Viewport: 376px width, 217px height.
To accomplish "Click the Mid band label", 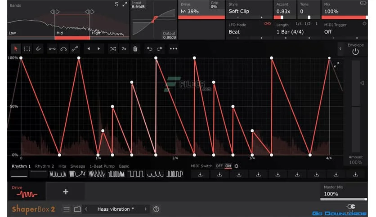I will tap(59, 33).
